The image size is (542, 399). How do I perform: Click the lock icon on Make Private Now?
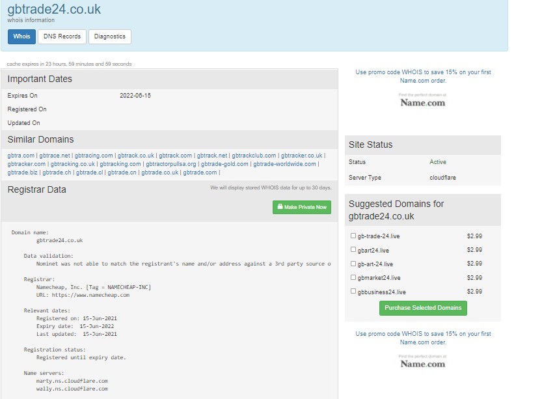280,206
